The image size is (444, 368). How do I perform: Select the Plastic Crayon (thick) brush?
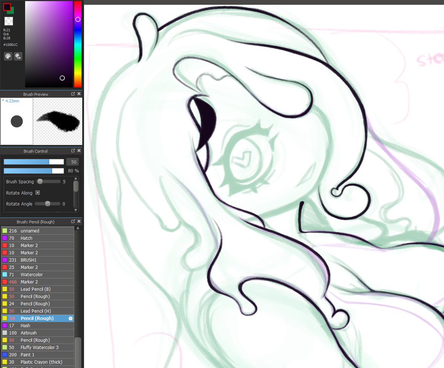click(x=38, y=362)
